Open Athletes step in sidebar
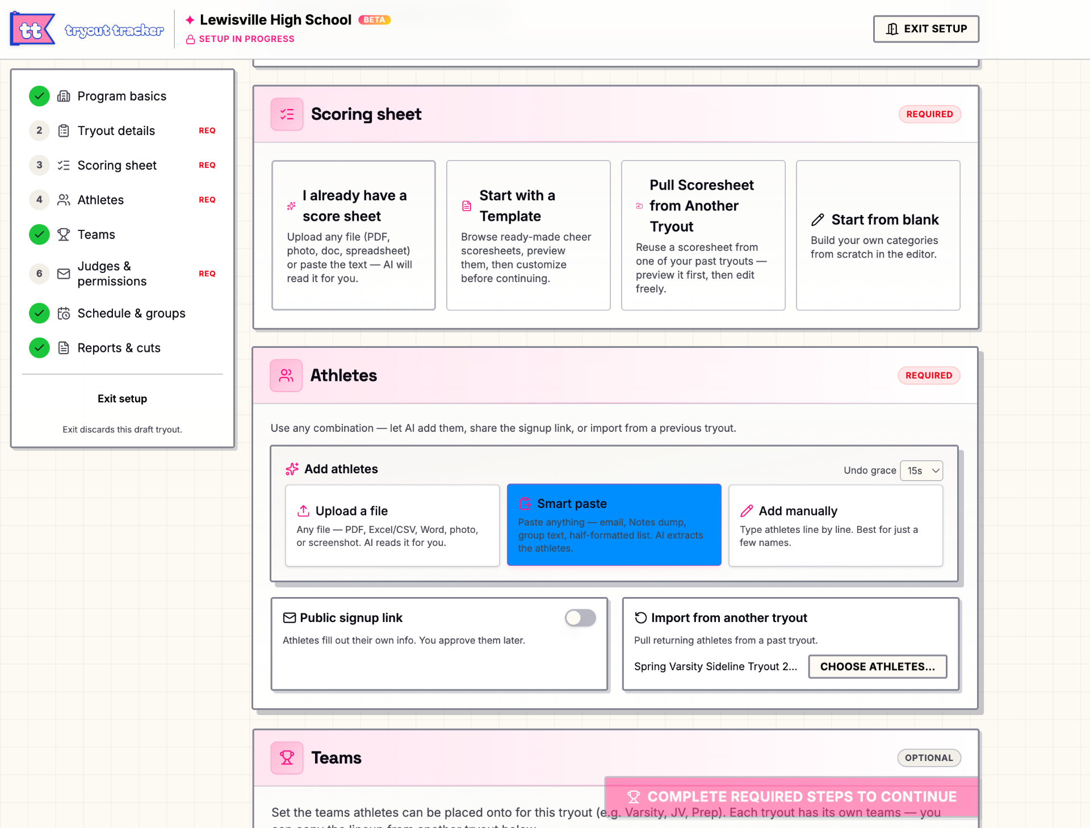Viewport: 1090px width, 828px height. pos(122,200)
